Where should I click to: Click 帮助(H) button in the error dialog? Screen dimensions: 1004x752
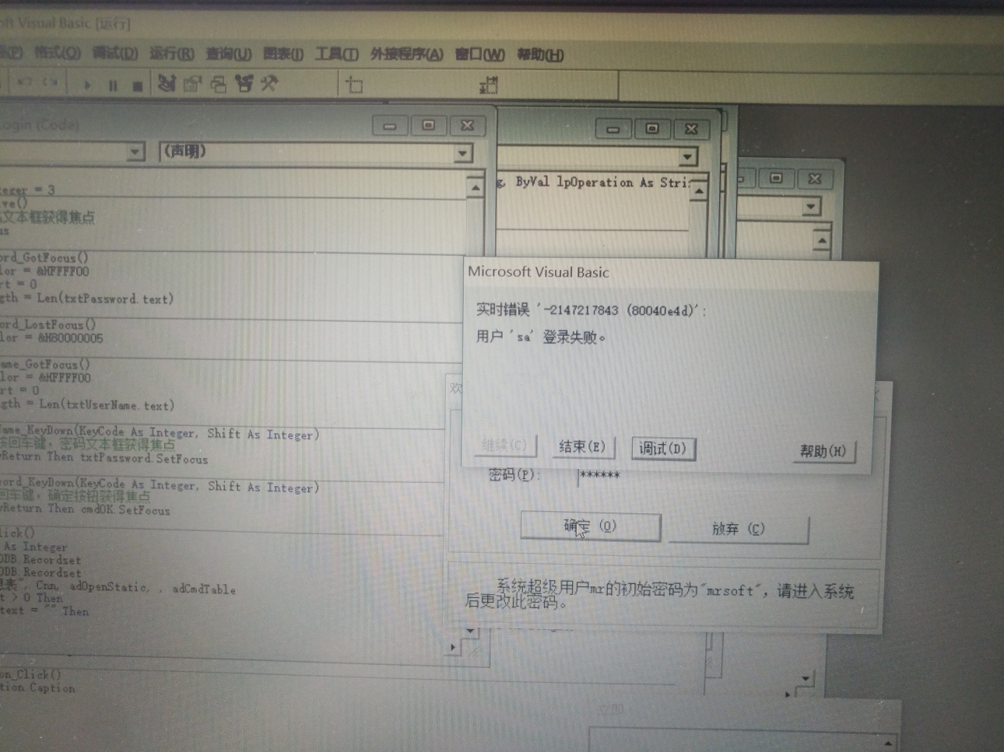[823, 451]
